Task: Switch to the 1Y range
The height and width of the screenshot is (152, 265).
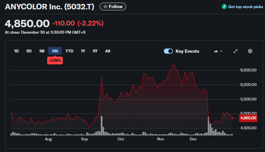Action: [x=83, y=51]
